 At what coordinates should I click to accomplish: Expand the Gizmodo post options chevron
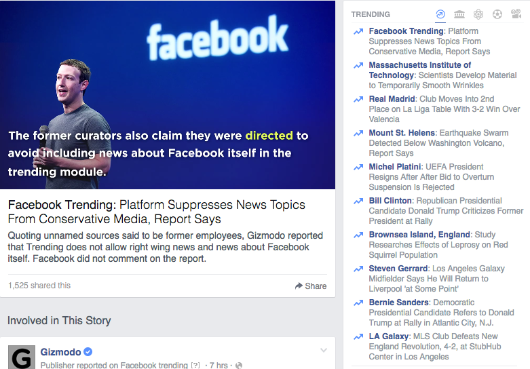[x=324, y=351]
